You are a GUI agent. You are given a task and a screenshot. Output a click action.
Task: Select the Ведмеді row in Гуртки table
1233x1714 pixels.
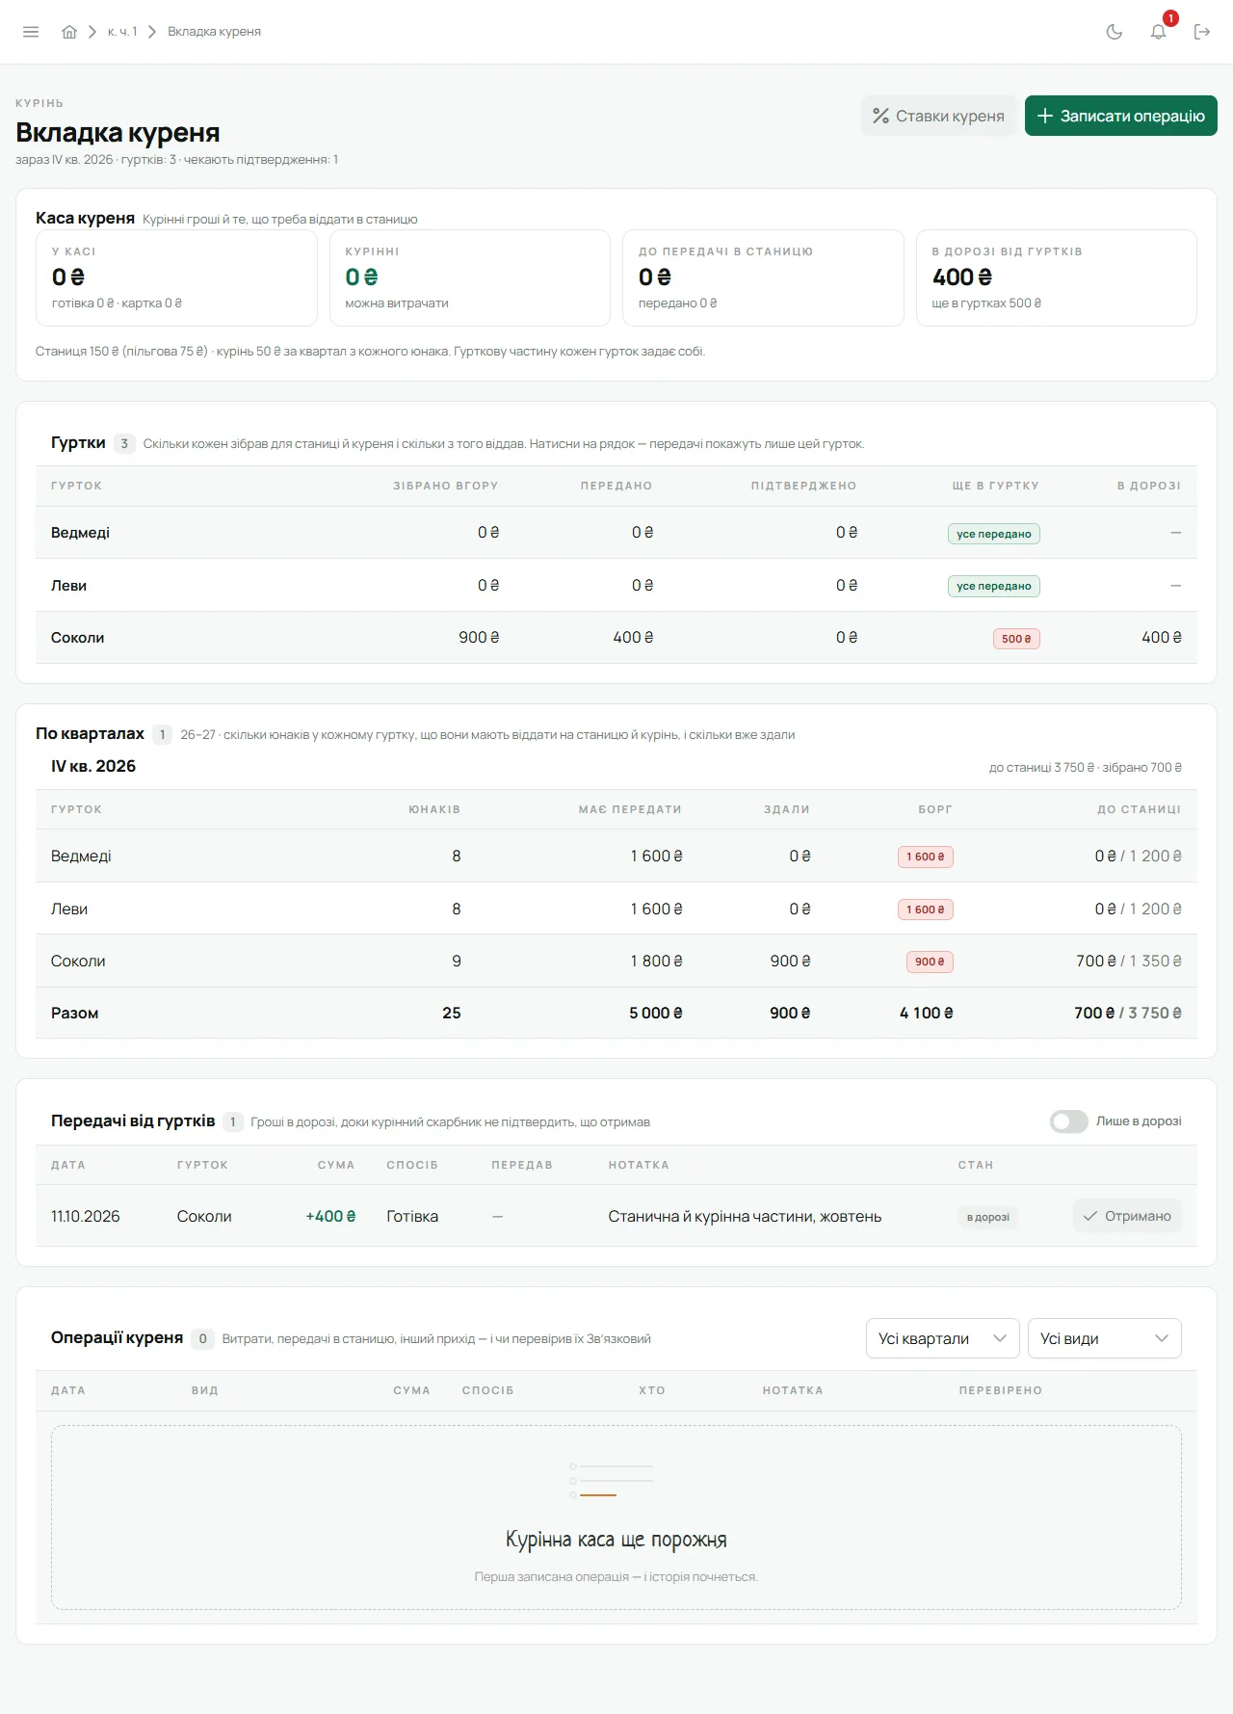coord(616,533)
